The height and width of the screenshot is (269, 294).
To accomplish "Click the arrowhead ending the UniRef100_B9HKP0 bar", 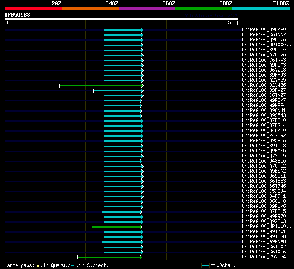I will click(x=142, y=30).
